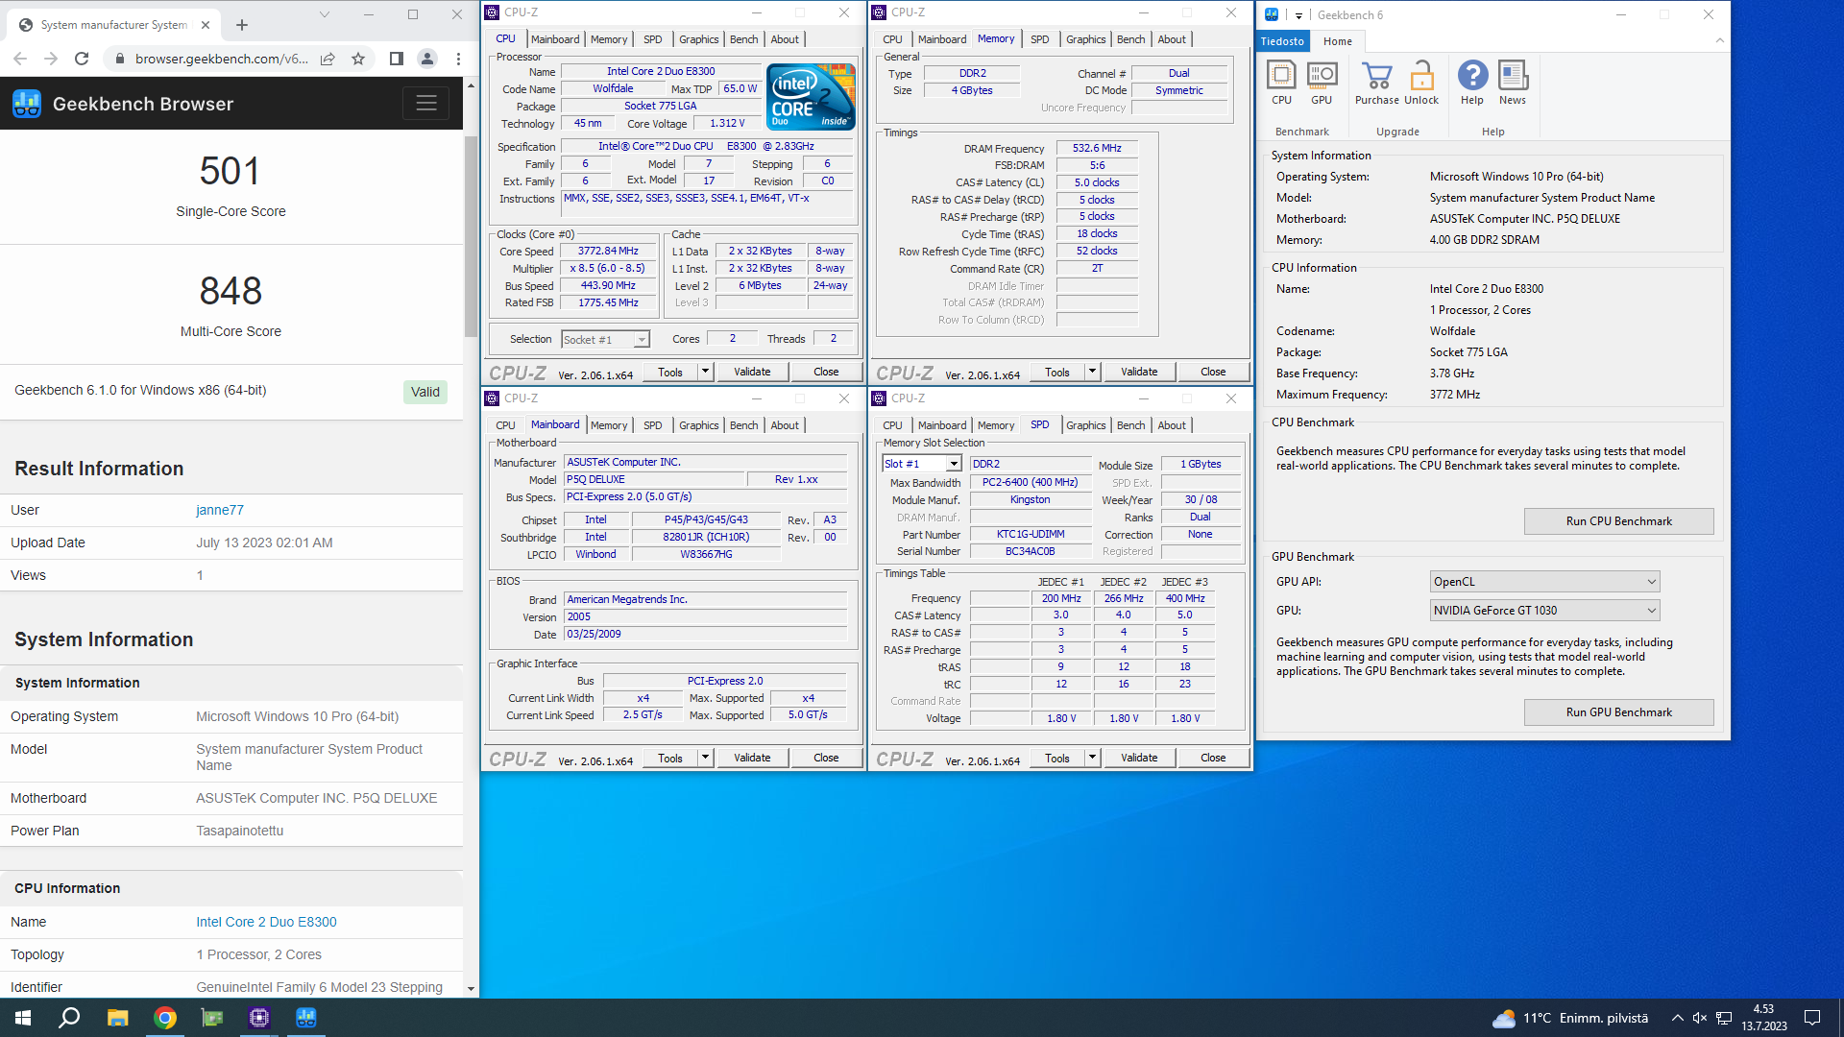Open Chrome three-dot menu
Viewport: 1844px width, 1037px height.
pyautogui.click(x=458, y=59)
